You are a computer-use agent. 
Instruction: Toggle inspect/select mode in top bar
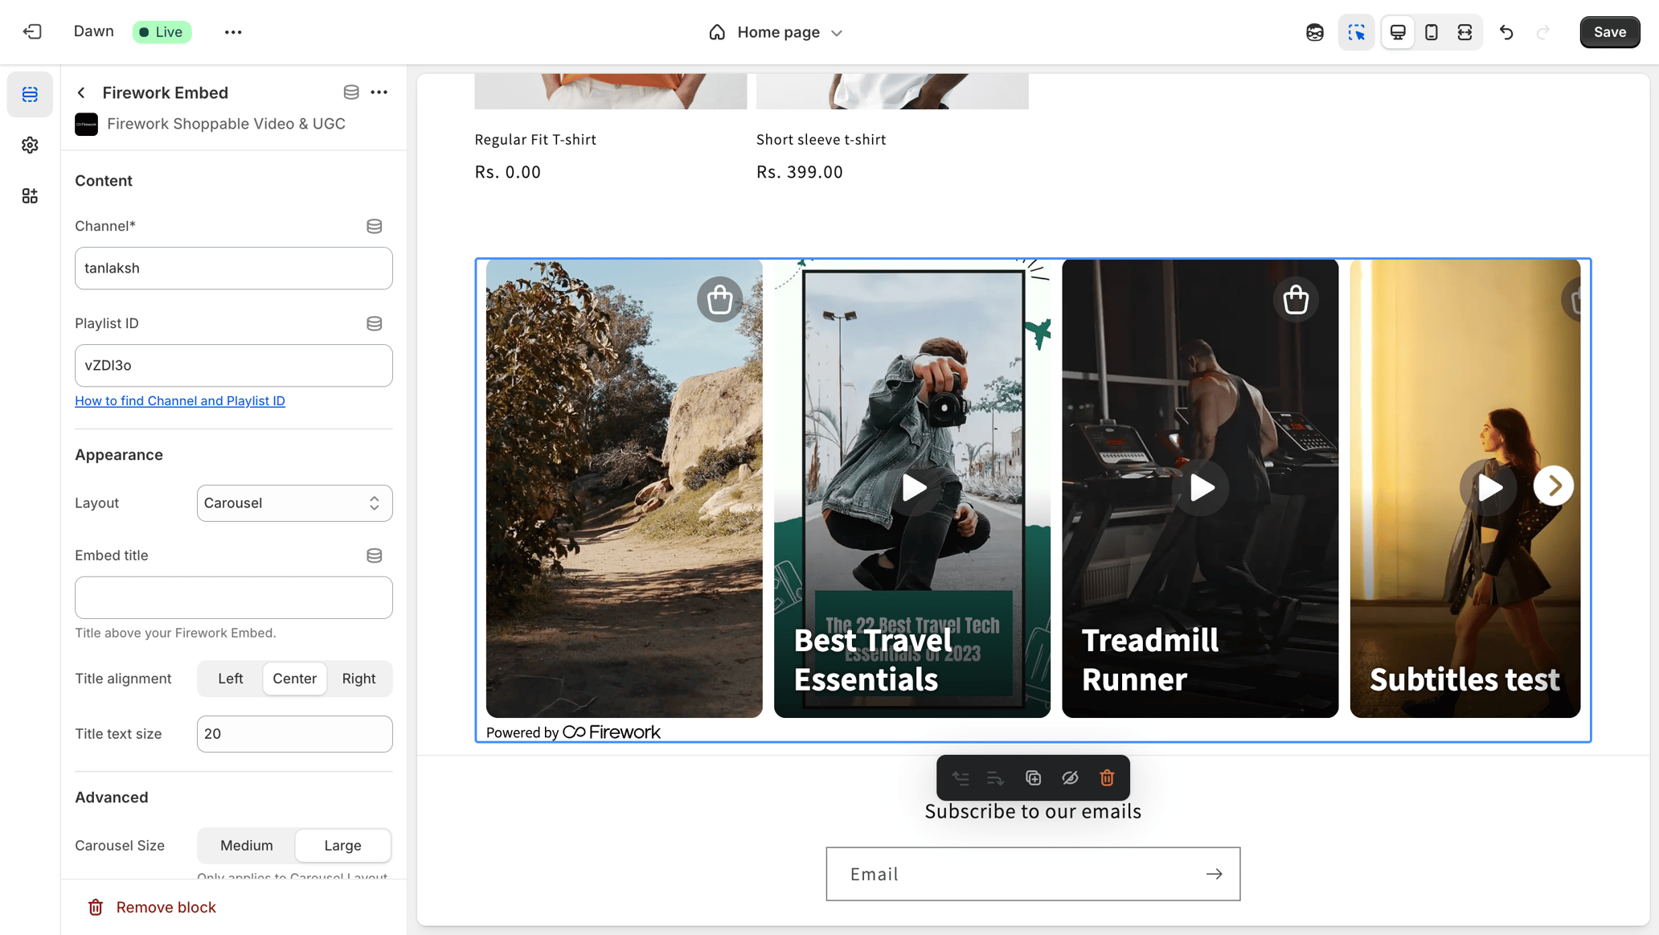coord(1357,32)
